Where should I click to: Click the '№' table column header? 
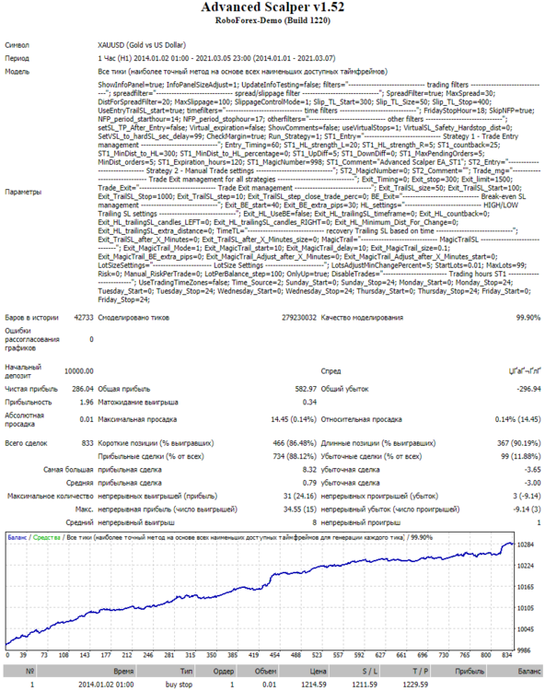(30, 671)
